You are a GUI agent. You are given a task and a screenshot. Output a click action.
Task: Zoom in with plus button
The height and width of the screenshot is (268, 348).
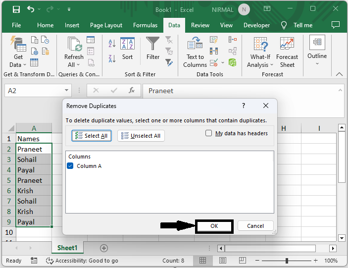point(316,261)
